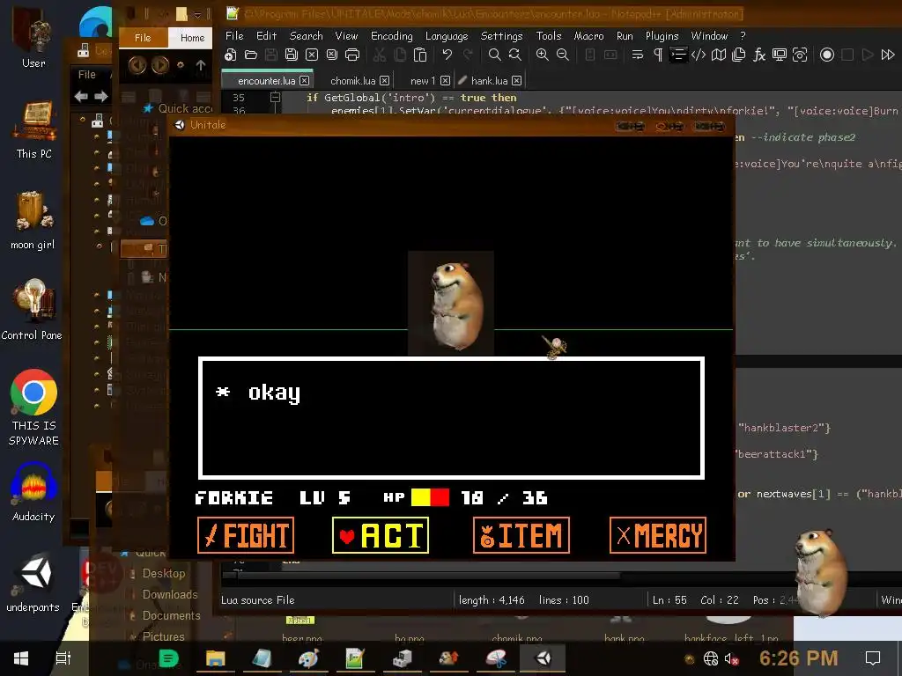Open the Settings menu in Notepad++
The width and height of the screenshot is (902, 676).
[501, 35]
